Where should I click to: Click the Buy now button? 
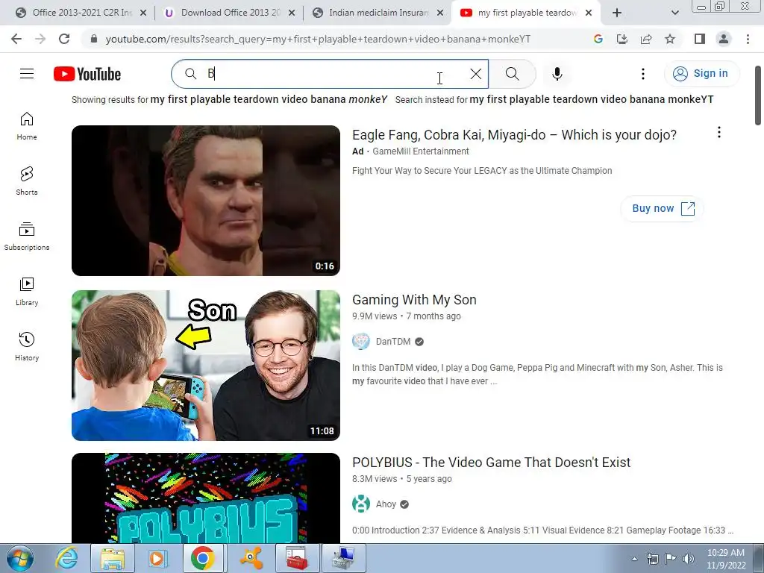tap(663, 209)
